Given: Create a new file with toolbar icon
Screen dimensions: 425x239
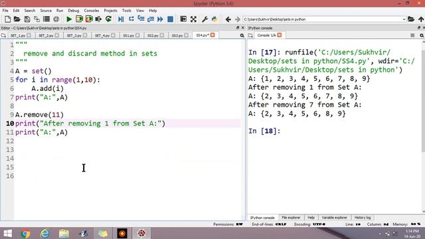Looking at the screenshot, I should tap(7, 19).
